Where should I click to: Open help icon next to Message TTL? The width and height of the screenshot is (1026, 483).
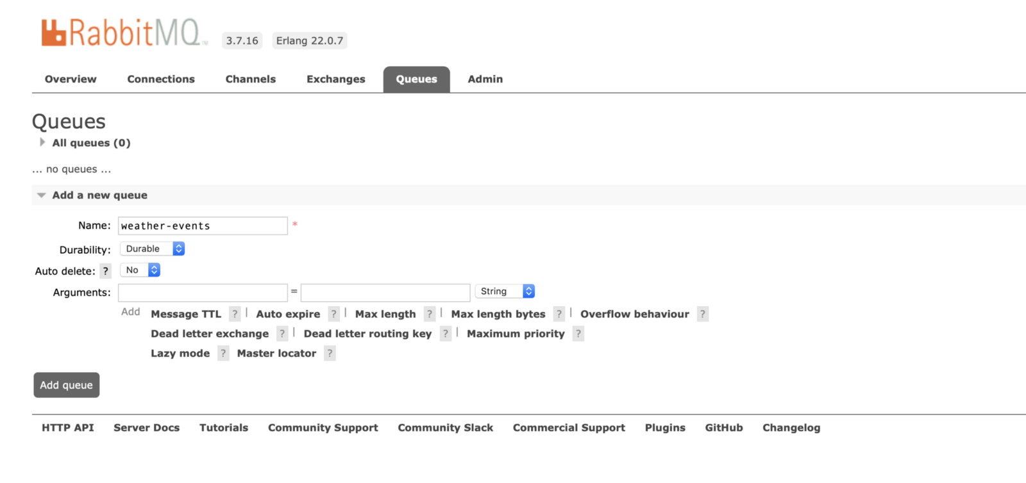235,314
